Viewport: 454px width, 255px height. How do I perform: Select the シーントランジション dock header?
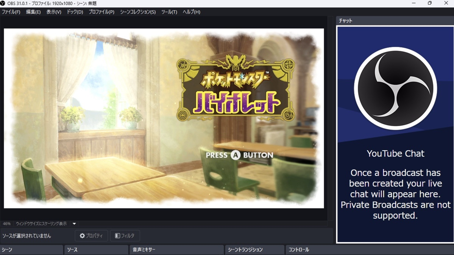point(254,249)
